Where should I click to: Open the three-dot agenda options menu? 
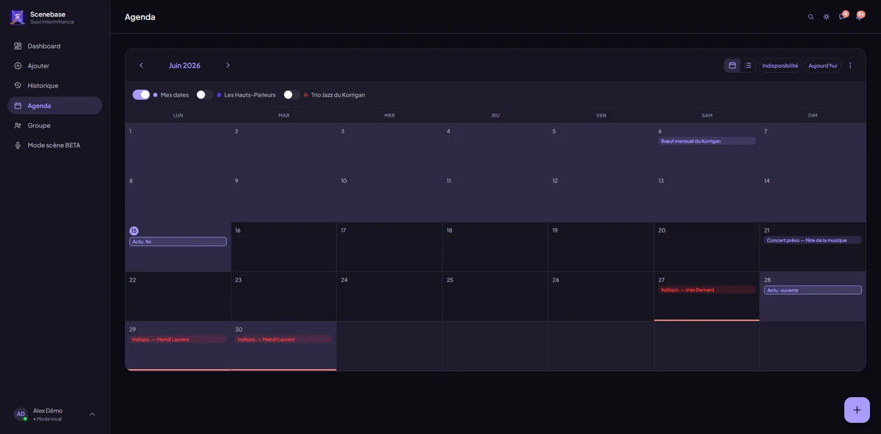pos(850,66)
